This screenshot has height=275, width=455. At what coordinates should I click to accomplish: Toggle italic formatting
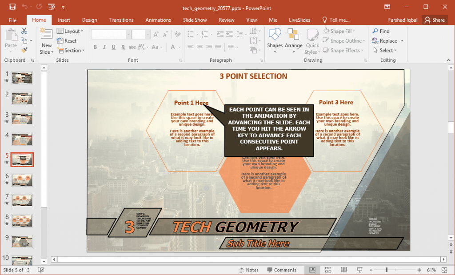tap(103, 47)
